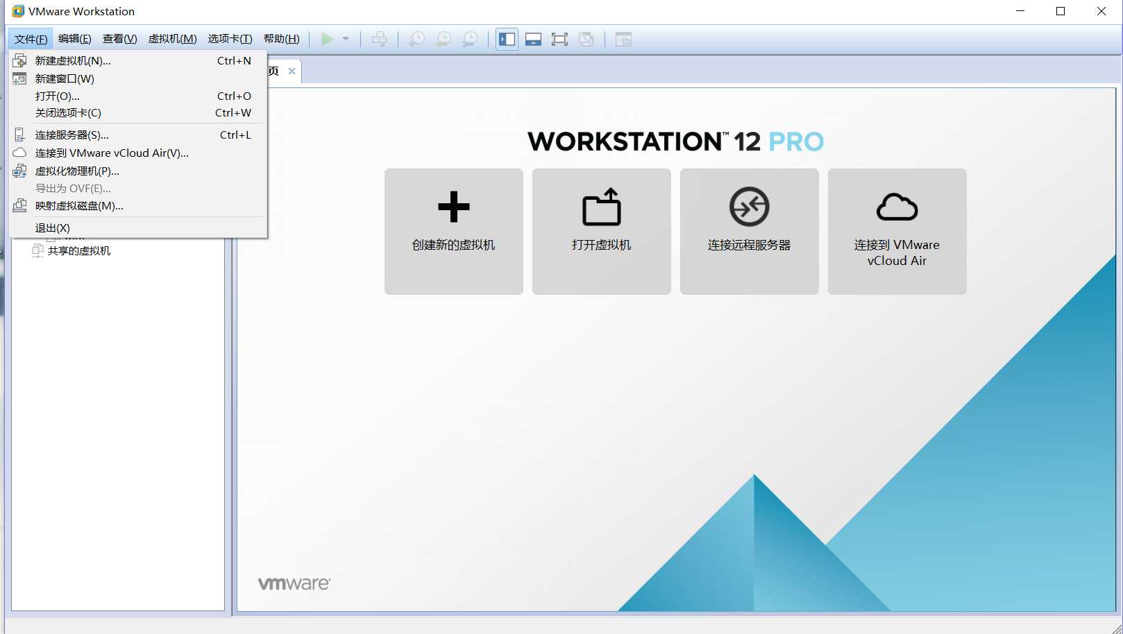Maximize the VMware Workstation window
1123x634 pixels.
point(1061,11)
